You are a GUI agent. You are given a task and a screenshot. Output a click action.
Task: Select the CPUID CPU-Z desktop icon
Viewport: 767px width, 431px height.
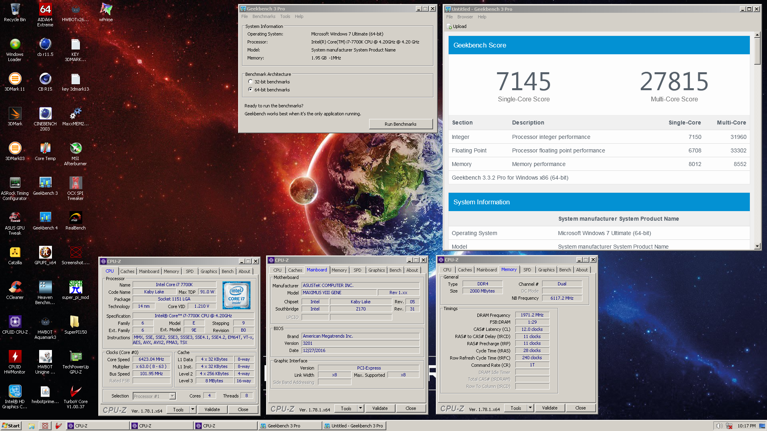tap(15, 325)
